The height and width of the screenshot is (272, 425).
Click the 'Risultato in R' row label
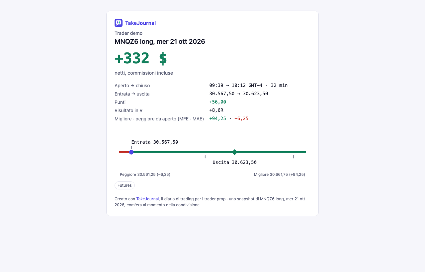(x=128, y=110)
